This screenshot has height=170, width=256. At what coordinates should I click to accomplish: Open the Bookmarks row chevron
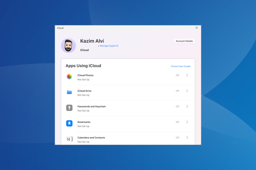point(187,122)
